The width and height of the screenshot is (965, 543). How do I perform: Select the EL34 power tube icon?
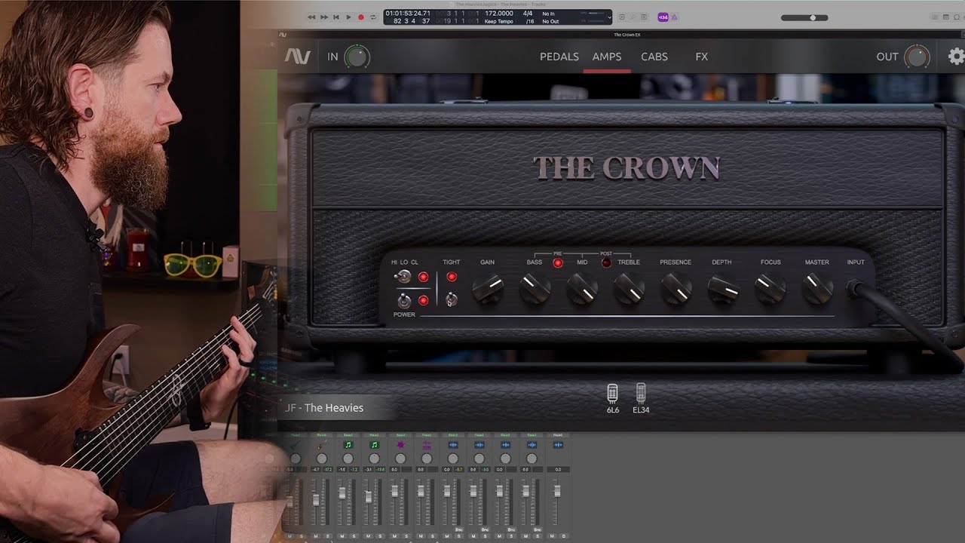(x=641, y=393)
